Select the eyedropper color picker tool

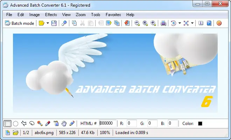[48, 124]
